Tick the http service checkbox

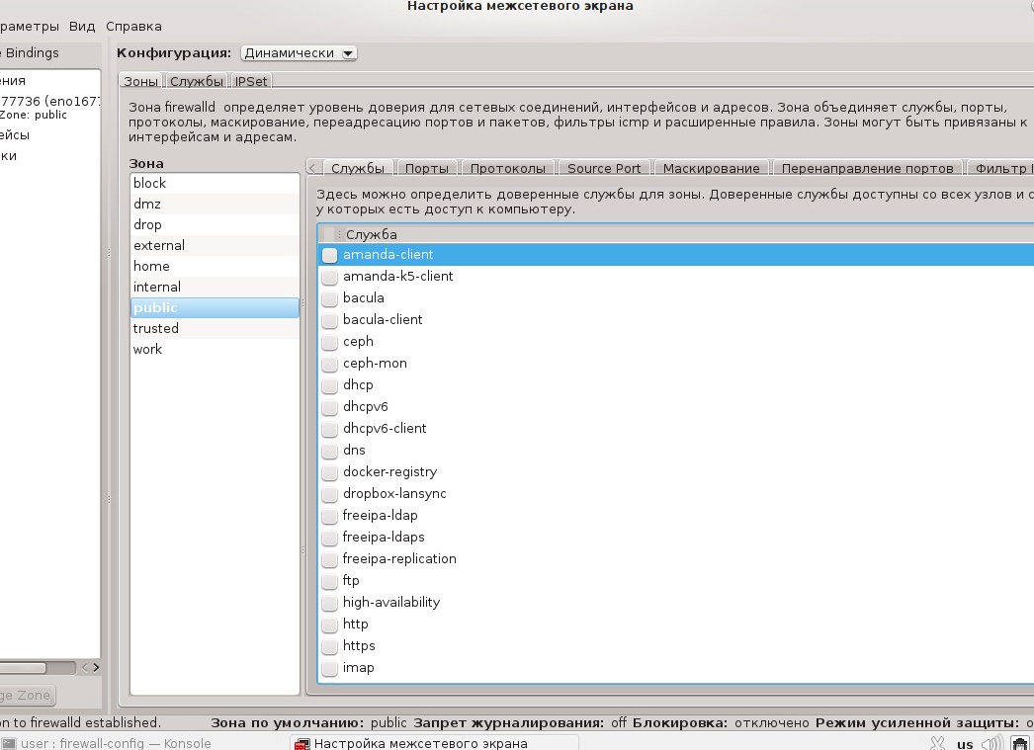(330, 625)
